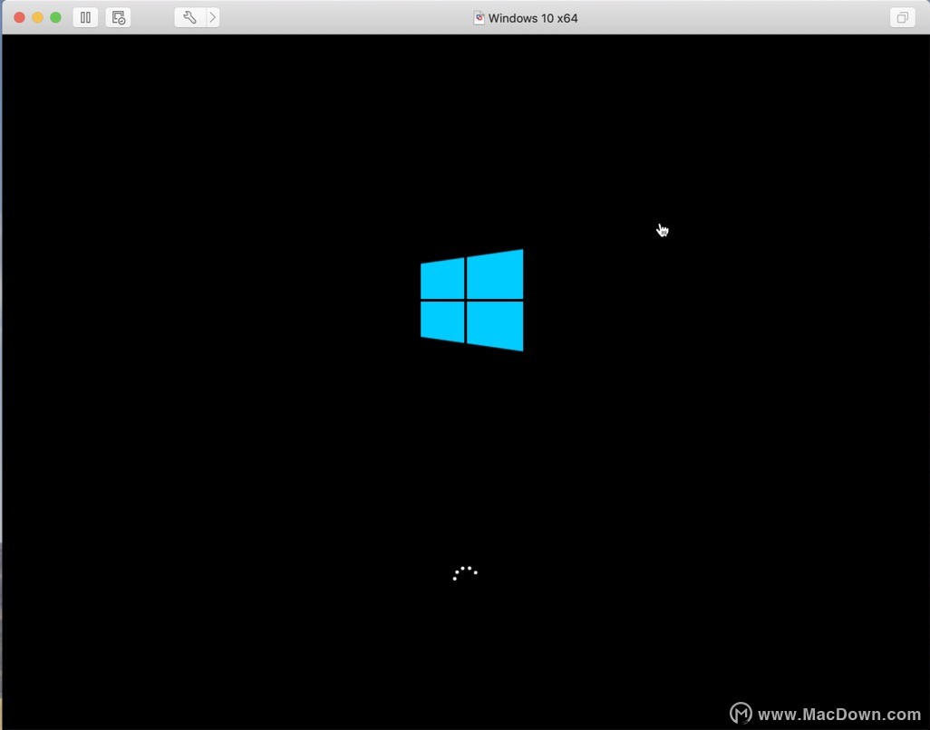Enter Unity view using the top-right icon
Screen dimensions: 930x730
pos(902,18)
